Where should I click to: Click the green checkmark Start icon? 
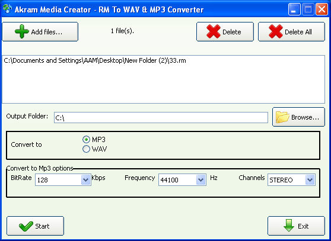click(26, 226)
